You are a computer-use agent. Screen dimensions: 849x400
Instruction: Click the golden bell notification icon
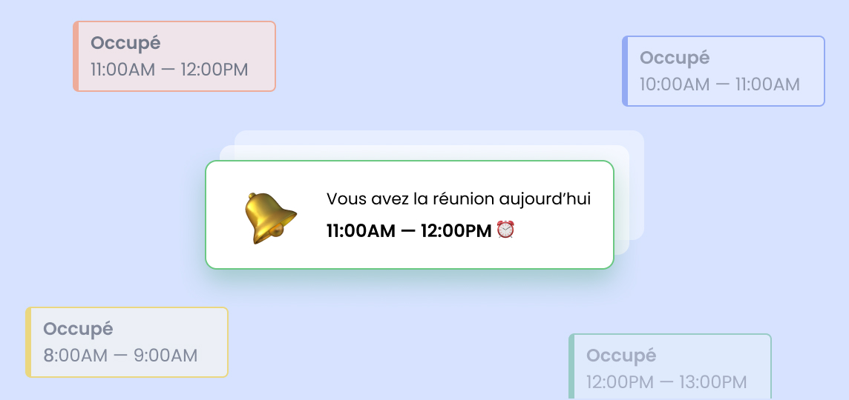pyautogui.click(x=269, y=218)
